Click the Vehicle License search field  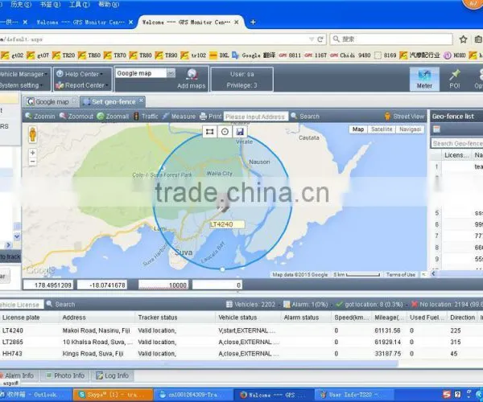(x=20, y=304)
